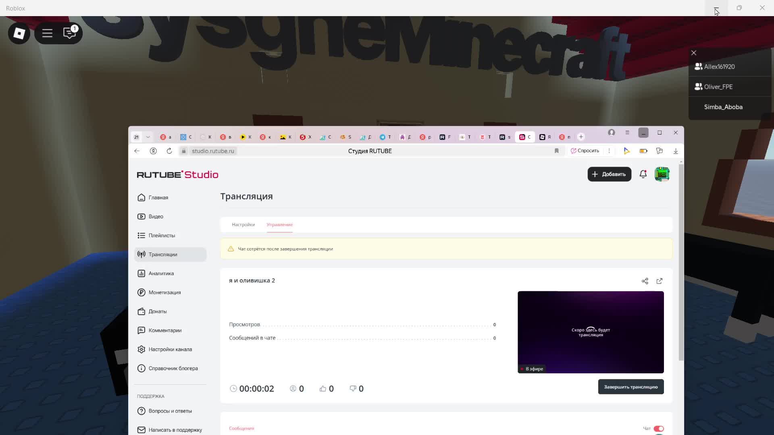Minimize the Roblox window
This screenshot has height=435, width=774.
[x=716, y=8]
